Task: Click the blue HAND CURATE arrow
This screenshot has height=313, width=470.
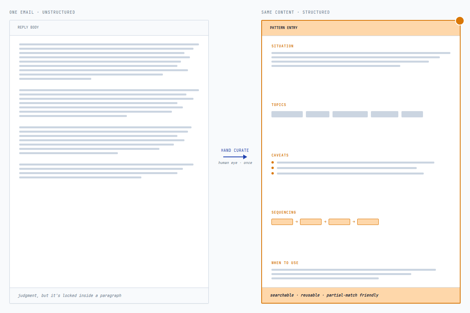Action: [235, 156]
